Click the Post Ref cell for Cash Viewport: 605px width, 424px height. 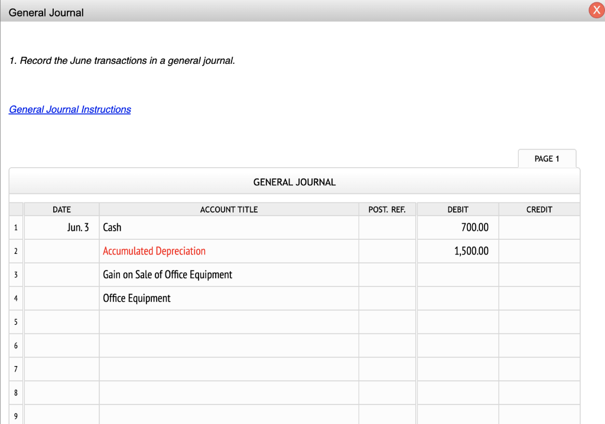click(x=387, y=227)
